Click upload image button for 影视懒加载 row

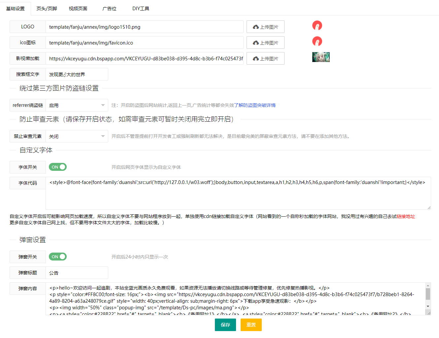(x=265, y=59)
